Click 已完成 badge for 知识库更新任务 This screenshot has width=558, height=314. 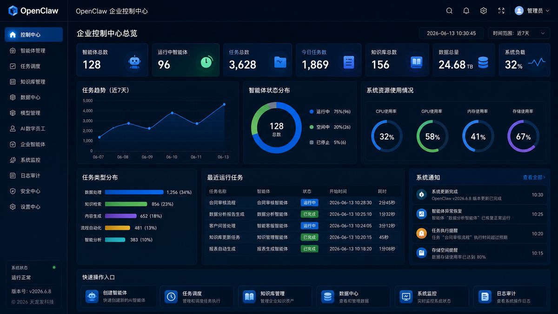[309, 237]
